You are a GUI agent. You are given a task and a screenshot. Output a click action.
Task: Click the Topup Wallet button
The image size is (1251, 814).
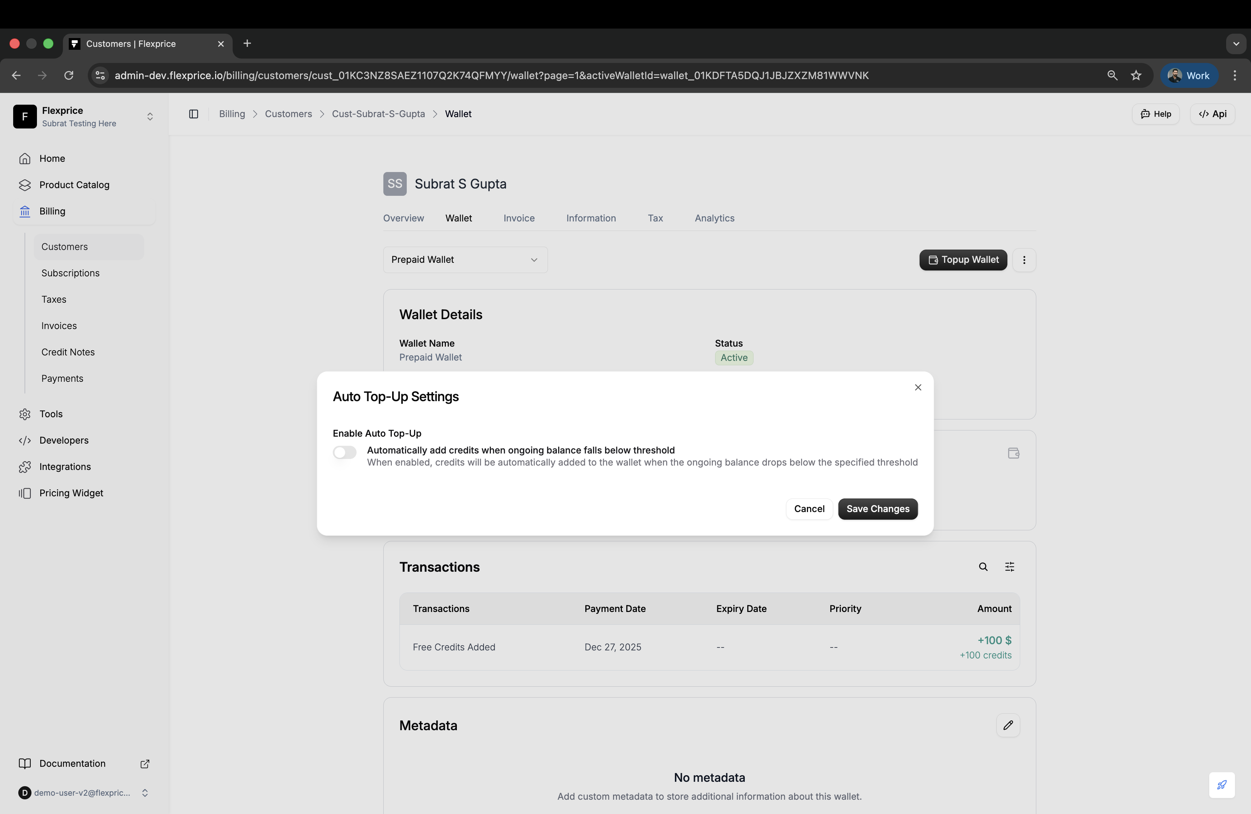coord(962,260)
